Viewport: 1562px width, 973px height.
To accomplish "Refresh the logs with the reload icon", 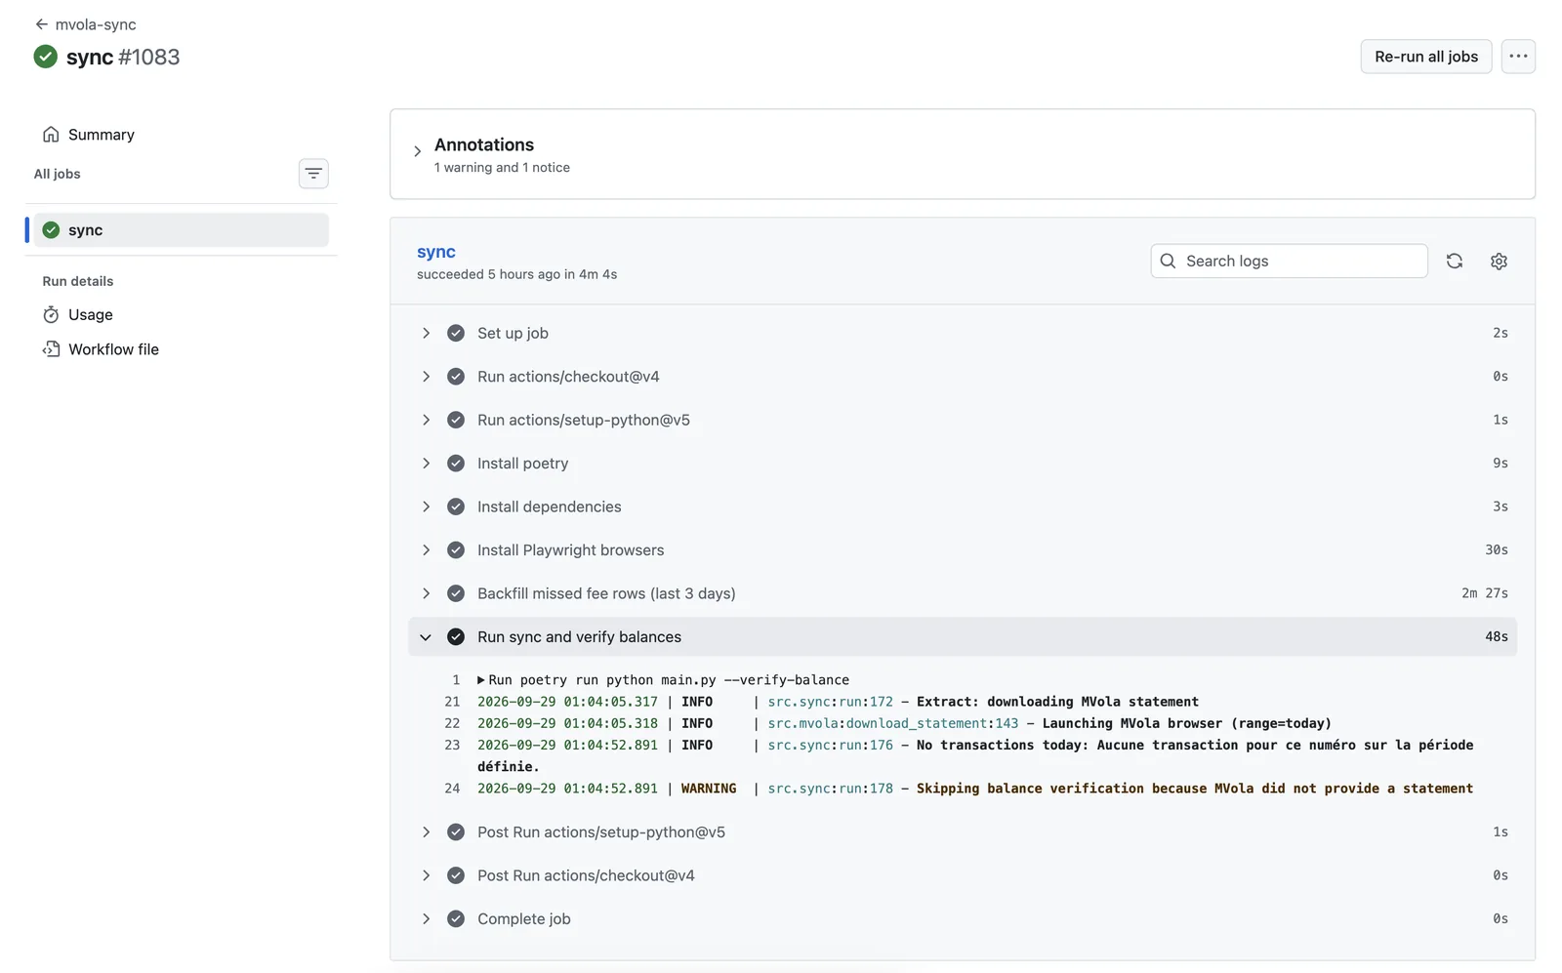I will pos(1455,261).
